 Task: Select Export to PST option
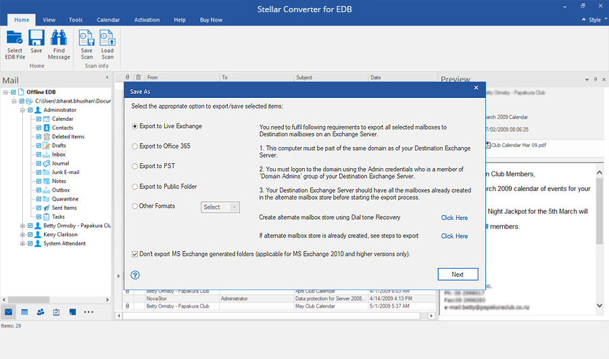pos(135,166)
